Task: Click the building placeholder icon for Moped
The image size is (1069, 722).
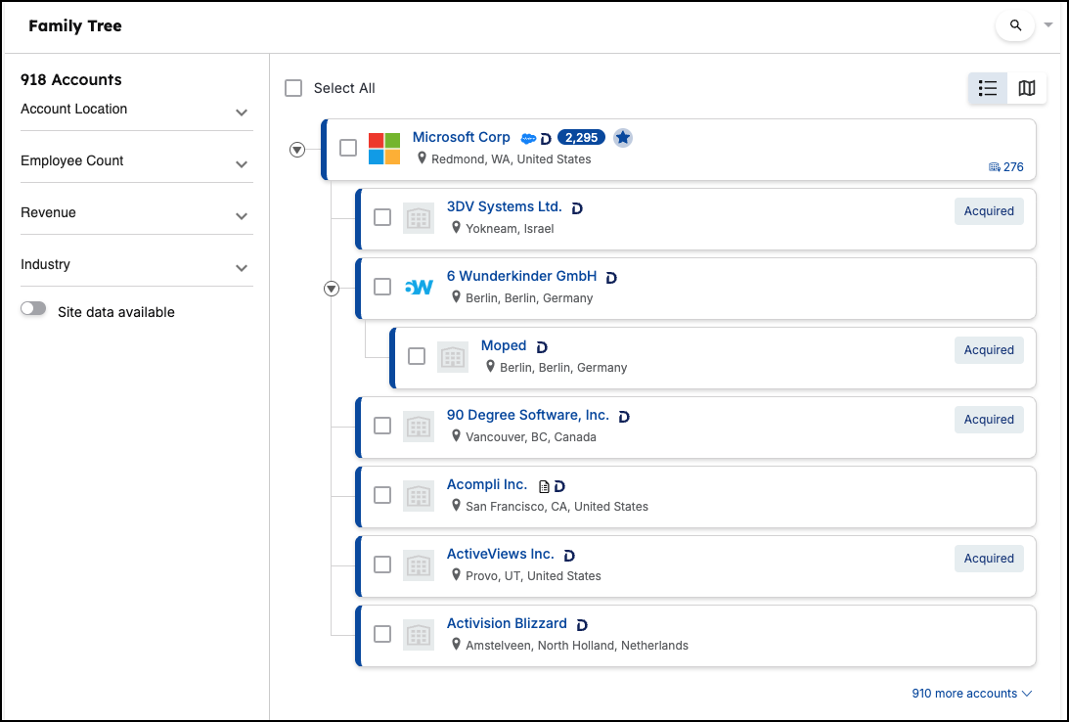Action: pos(453,357)
